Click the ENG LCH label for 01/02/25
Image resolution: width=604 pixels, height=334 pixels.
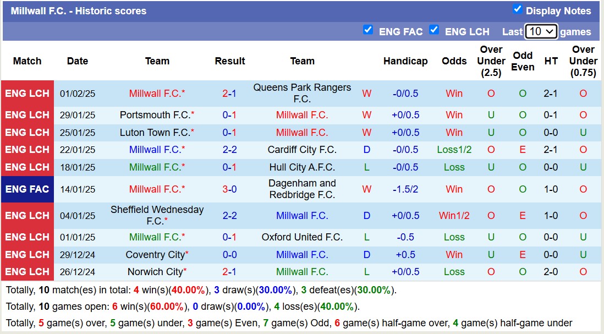[x=28, y=94]
